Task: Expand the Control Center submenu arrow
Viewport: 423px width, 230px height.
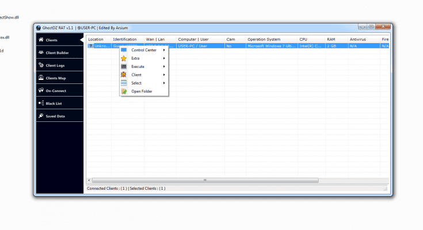Action: click(164, 50)
